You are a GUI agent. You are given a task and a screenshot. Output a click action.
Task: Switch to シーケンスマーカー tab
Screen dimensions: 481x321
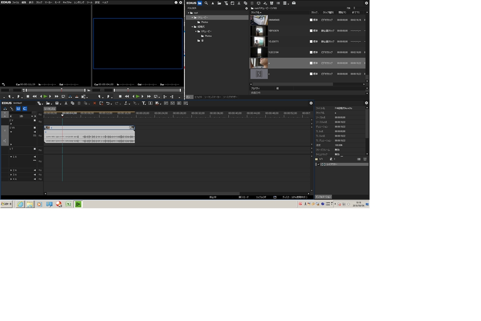[x=213, y=97]
